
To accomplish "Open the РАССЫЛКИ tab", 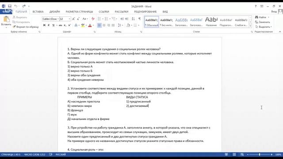I will tap(122, 11).
